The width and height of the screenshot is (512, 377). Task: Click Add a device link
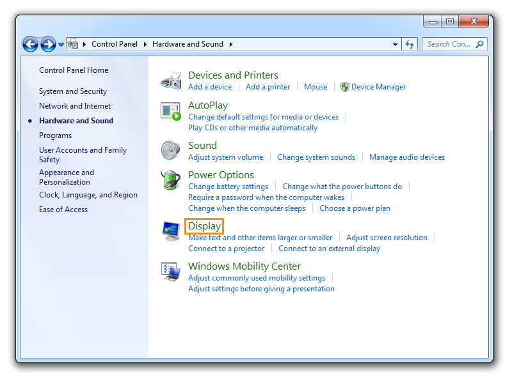pos(210,87)
